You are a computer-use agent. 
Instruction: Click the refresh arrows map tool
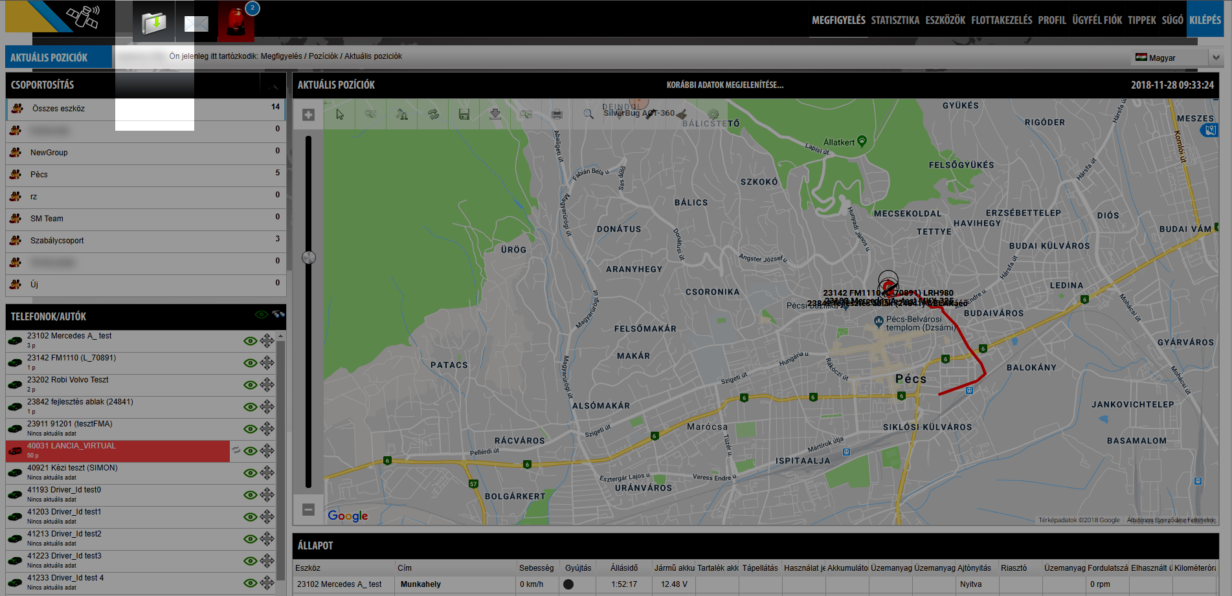433,115
